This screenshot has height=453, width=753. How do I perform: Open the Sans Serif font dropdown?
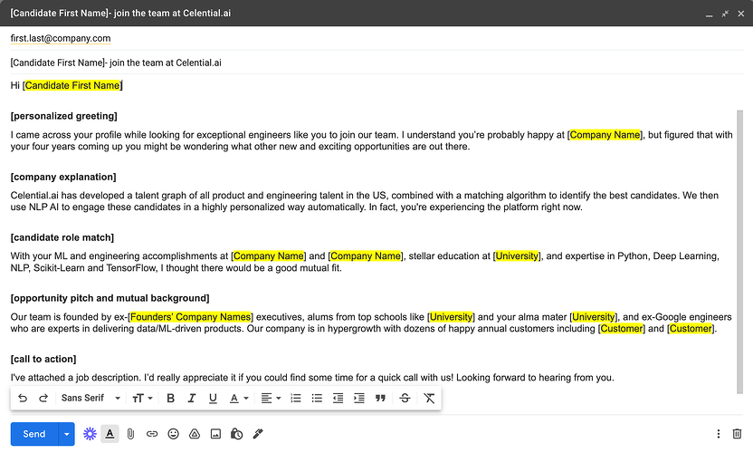pos(91,398)
